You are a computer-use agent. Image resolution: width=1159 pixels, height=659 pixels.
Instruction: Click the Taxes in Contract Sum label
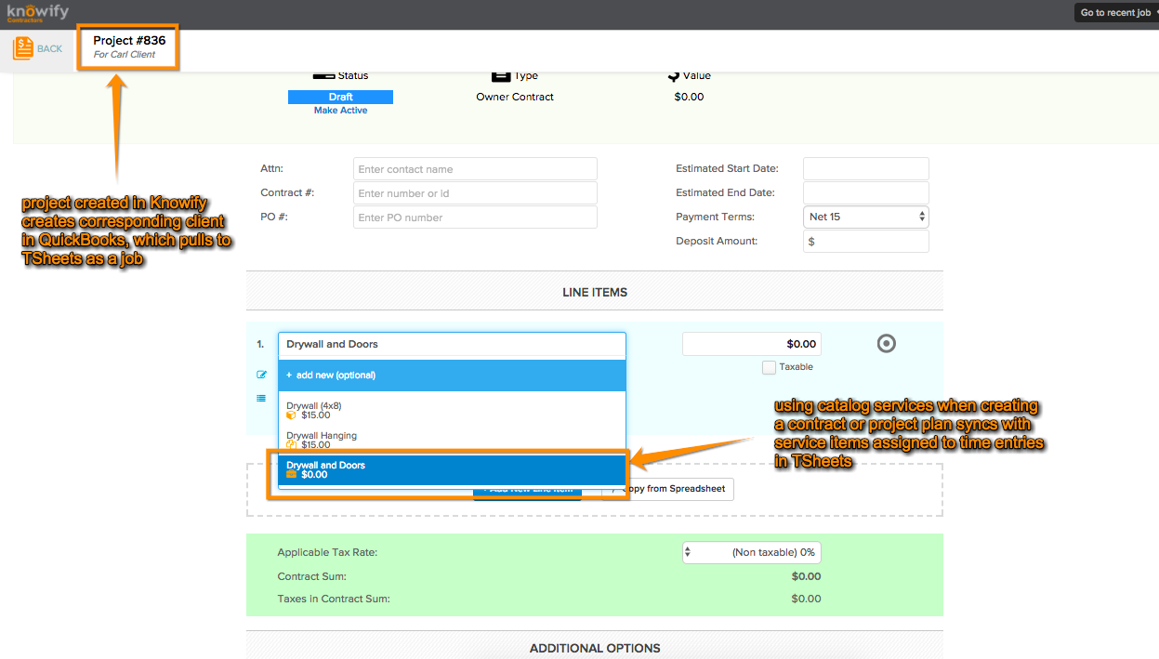(x=334, y=600)
